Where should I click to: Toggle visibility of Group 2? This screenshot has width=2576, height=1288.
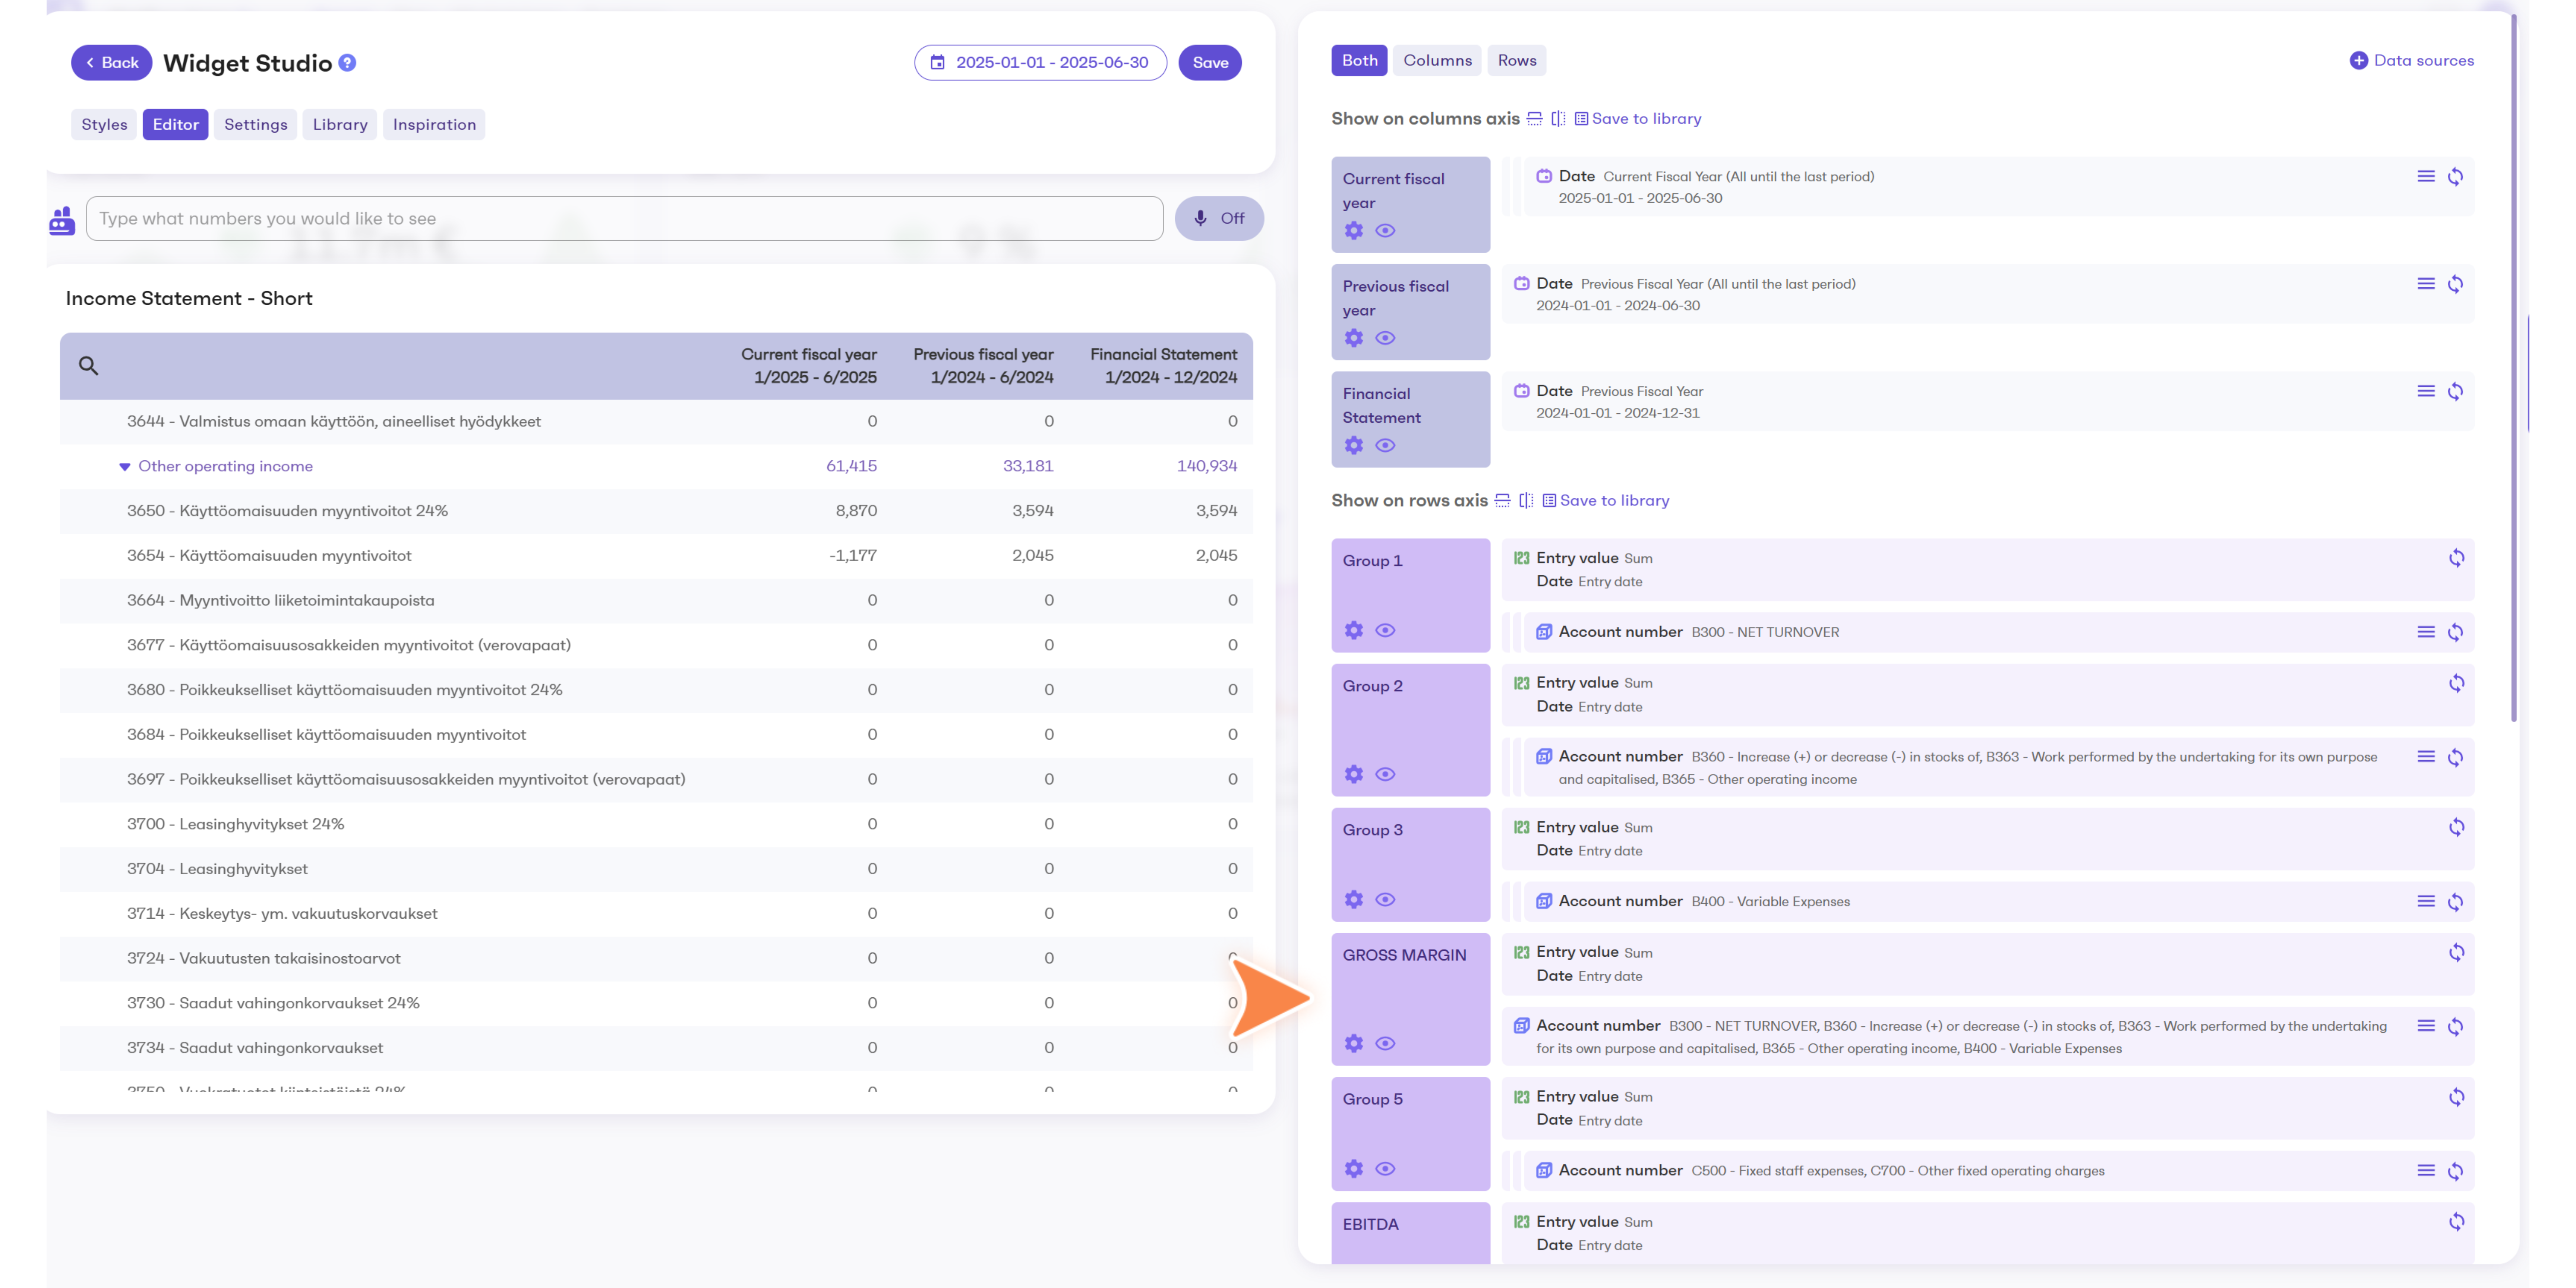pos(1385,774)
